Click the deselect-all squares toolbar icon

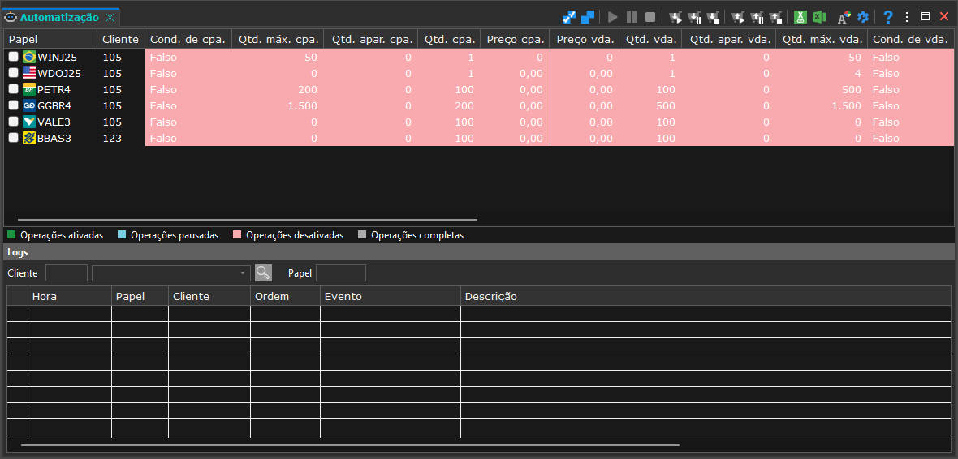click(588, 17)
